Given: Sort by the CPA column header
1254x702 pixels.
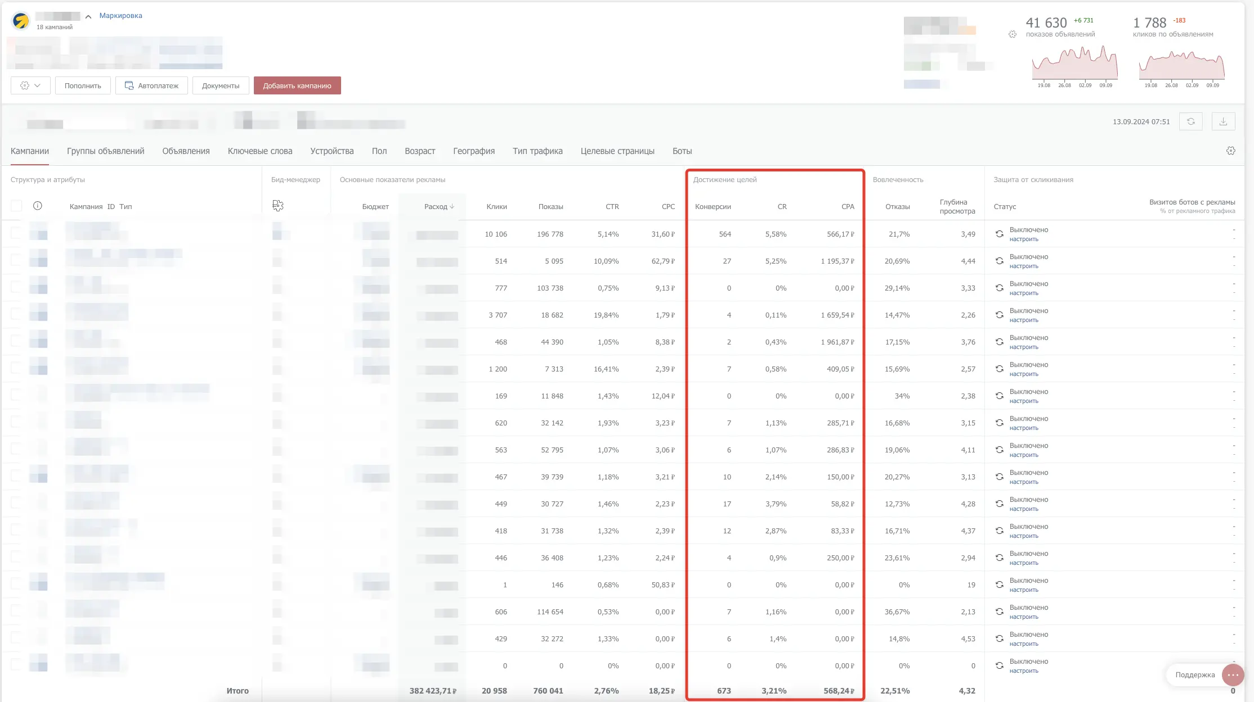Looking at the screenshot, I should [848, 207].
